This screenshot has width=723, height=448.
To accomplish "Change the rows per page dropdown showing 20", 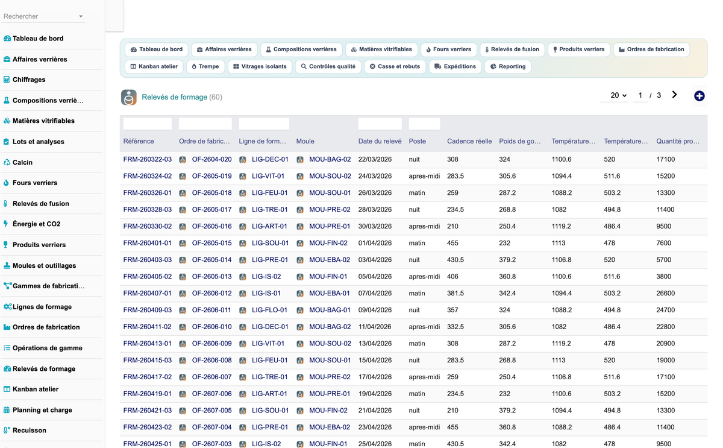I will point(615,95).
